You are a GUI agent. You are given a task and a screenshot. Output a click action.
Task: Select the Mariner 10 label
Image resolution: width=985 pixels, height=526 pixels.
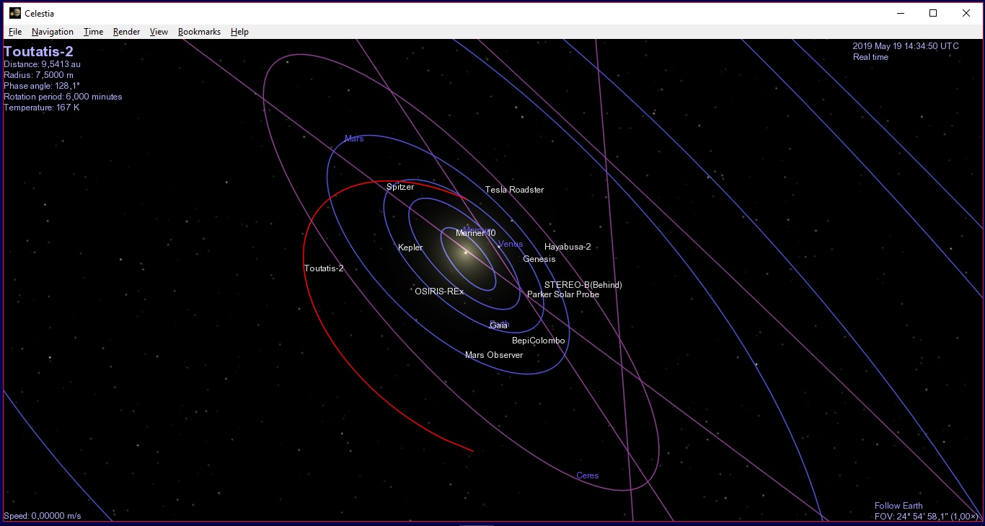[476, 233]
